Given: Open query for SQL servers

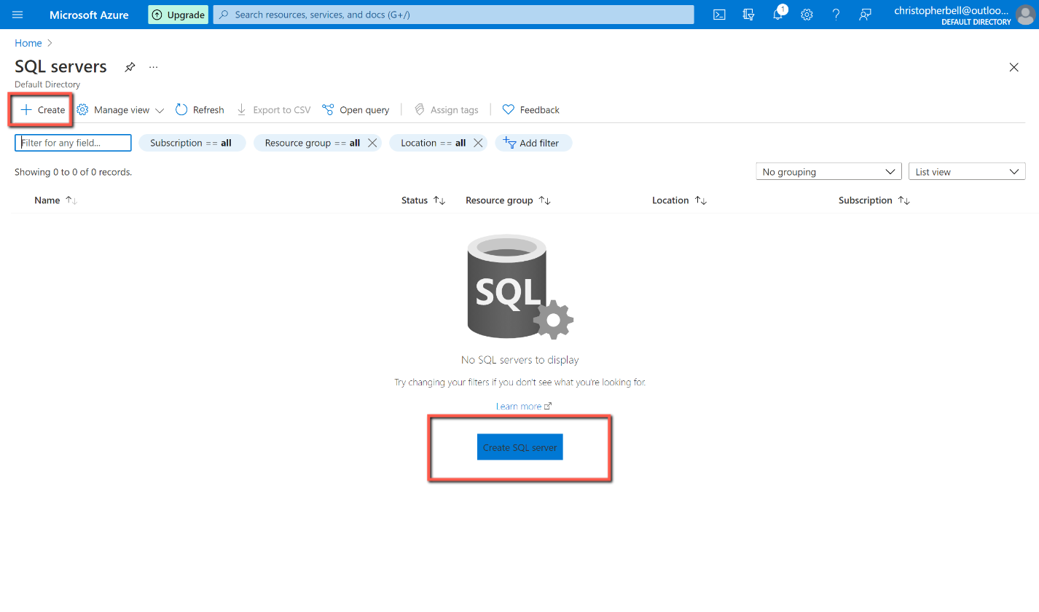Looking at the screenshot, I should click(x=356, y=109).
